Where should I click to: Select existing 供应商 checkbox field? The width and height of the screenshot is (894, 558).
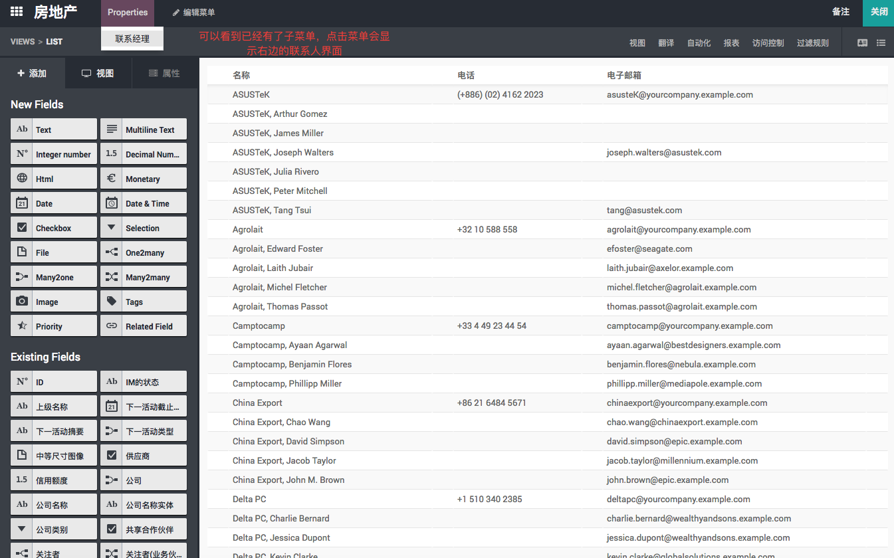pyautogui.click(x=144, y=456)
